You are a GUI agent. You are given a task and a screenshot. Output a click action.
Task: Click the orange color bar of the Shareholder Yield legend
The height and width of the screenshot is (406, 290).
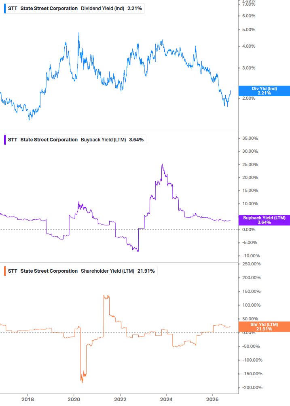[x=5, y=271]
